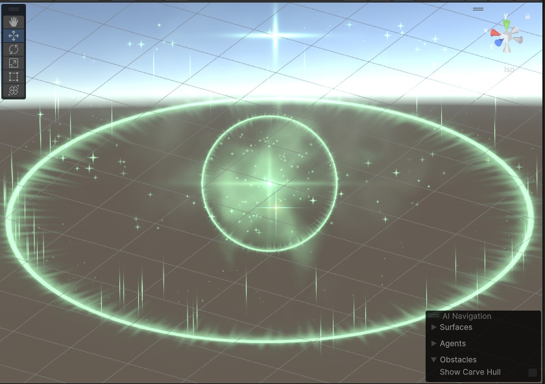Activate the Move tool
The height and width of the screenshot is (384, 545).
tap(14, 34)
